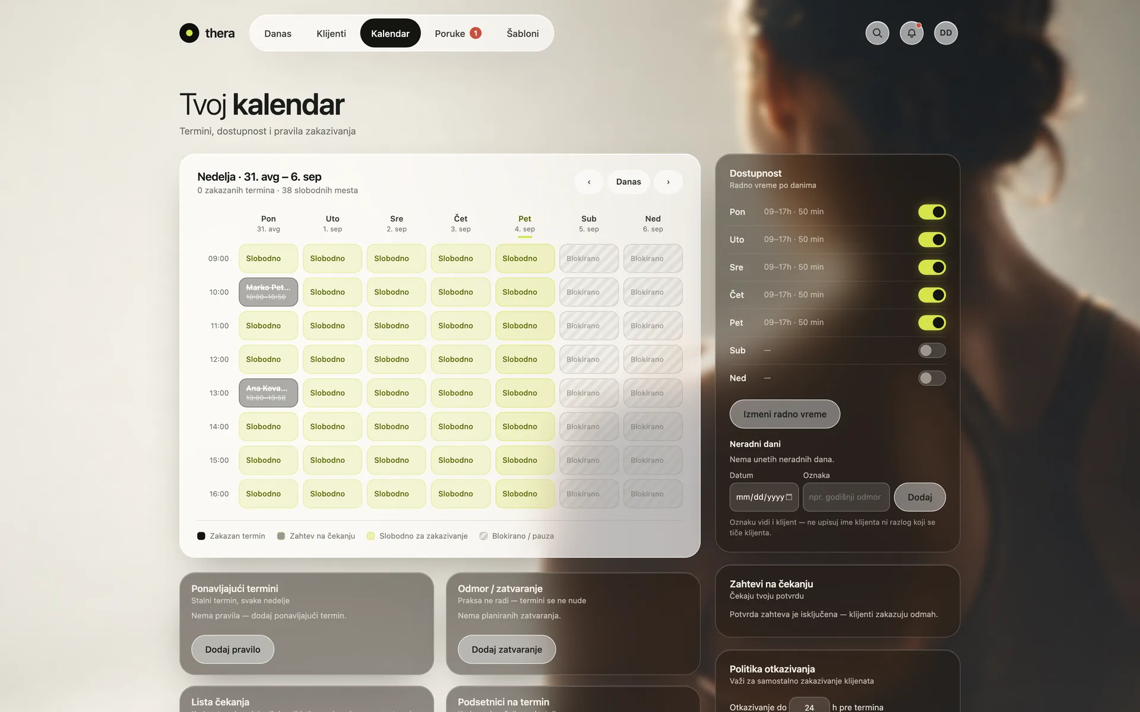This screenshot has width=1140, height=712.
Task: Click the Lista čekanja heading
Action: 220,702
